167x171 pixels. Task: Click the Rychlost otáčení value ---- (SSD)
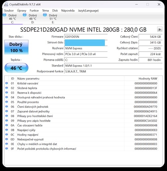click(x=150, y=48)
